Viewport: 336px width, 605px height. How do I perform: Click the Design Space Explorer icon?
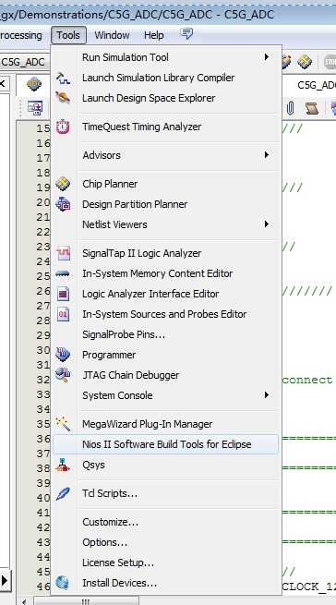pos(63,98)
